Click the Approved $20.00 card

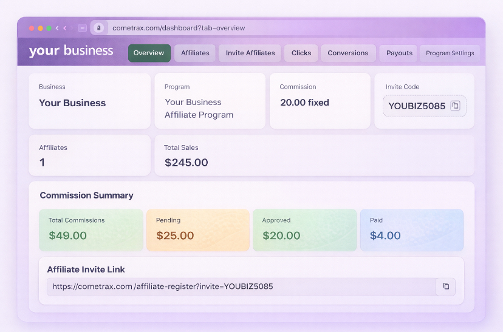(x=304, y=230)
